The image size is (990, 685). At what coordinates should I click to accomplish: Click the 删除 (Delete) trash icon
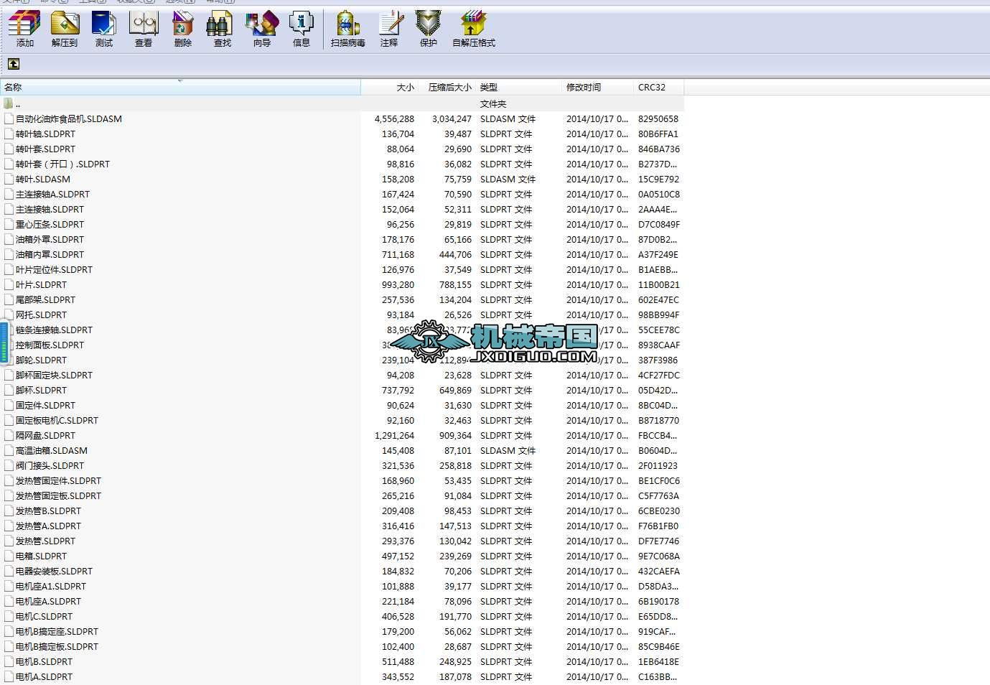183,29
